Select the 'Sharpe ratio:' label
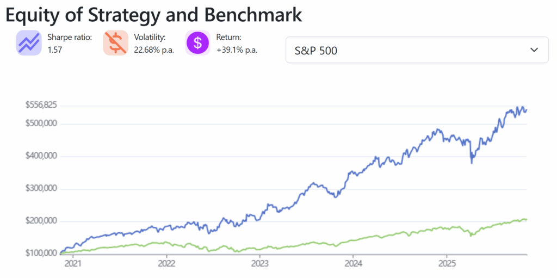This screenshot has height=278, width=557. click(x=70, y=38)
